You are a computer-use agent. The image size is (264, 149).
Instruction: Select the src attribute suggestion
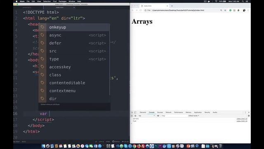(74, 51)
